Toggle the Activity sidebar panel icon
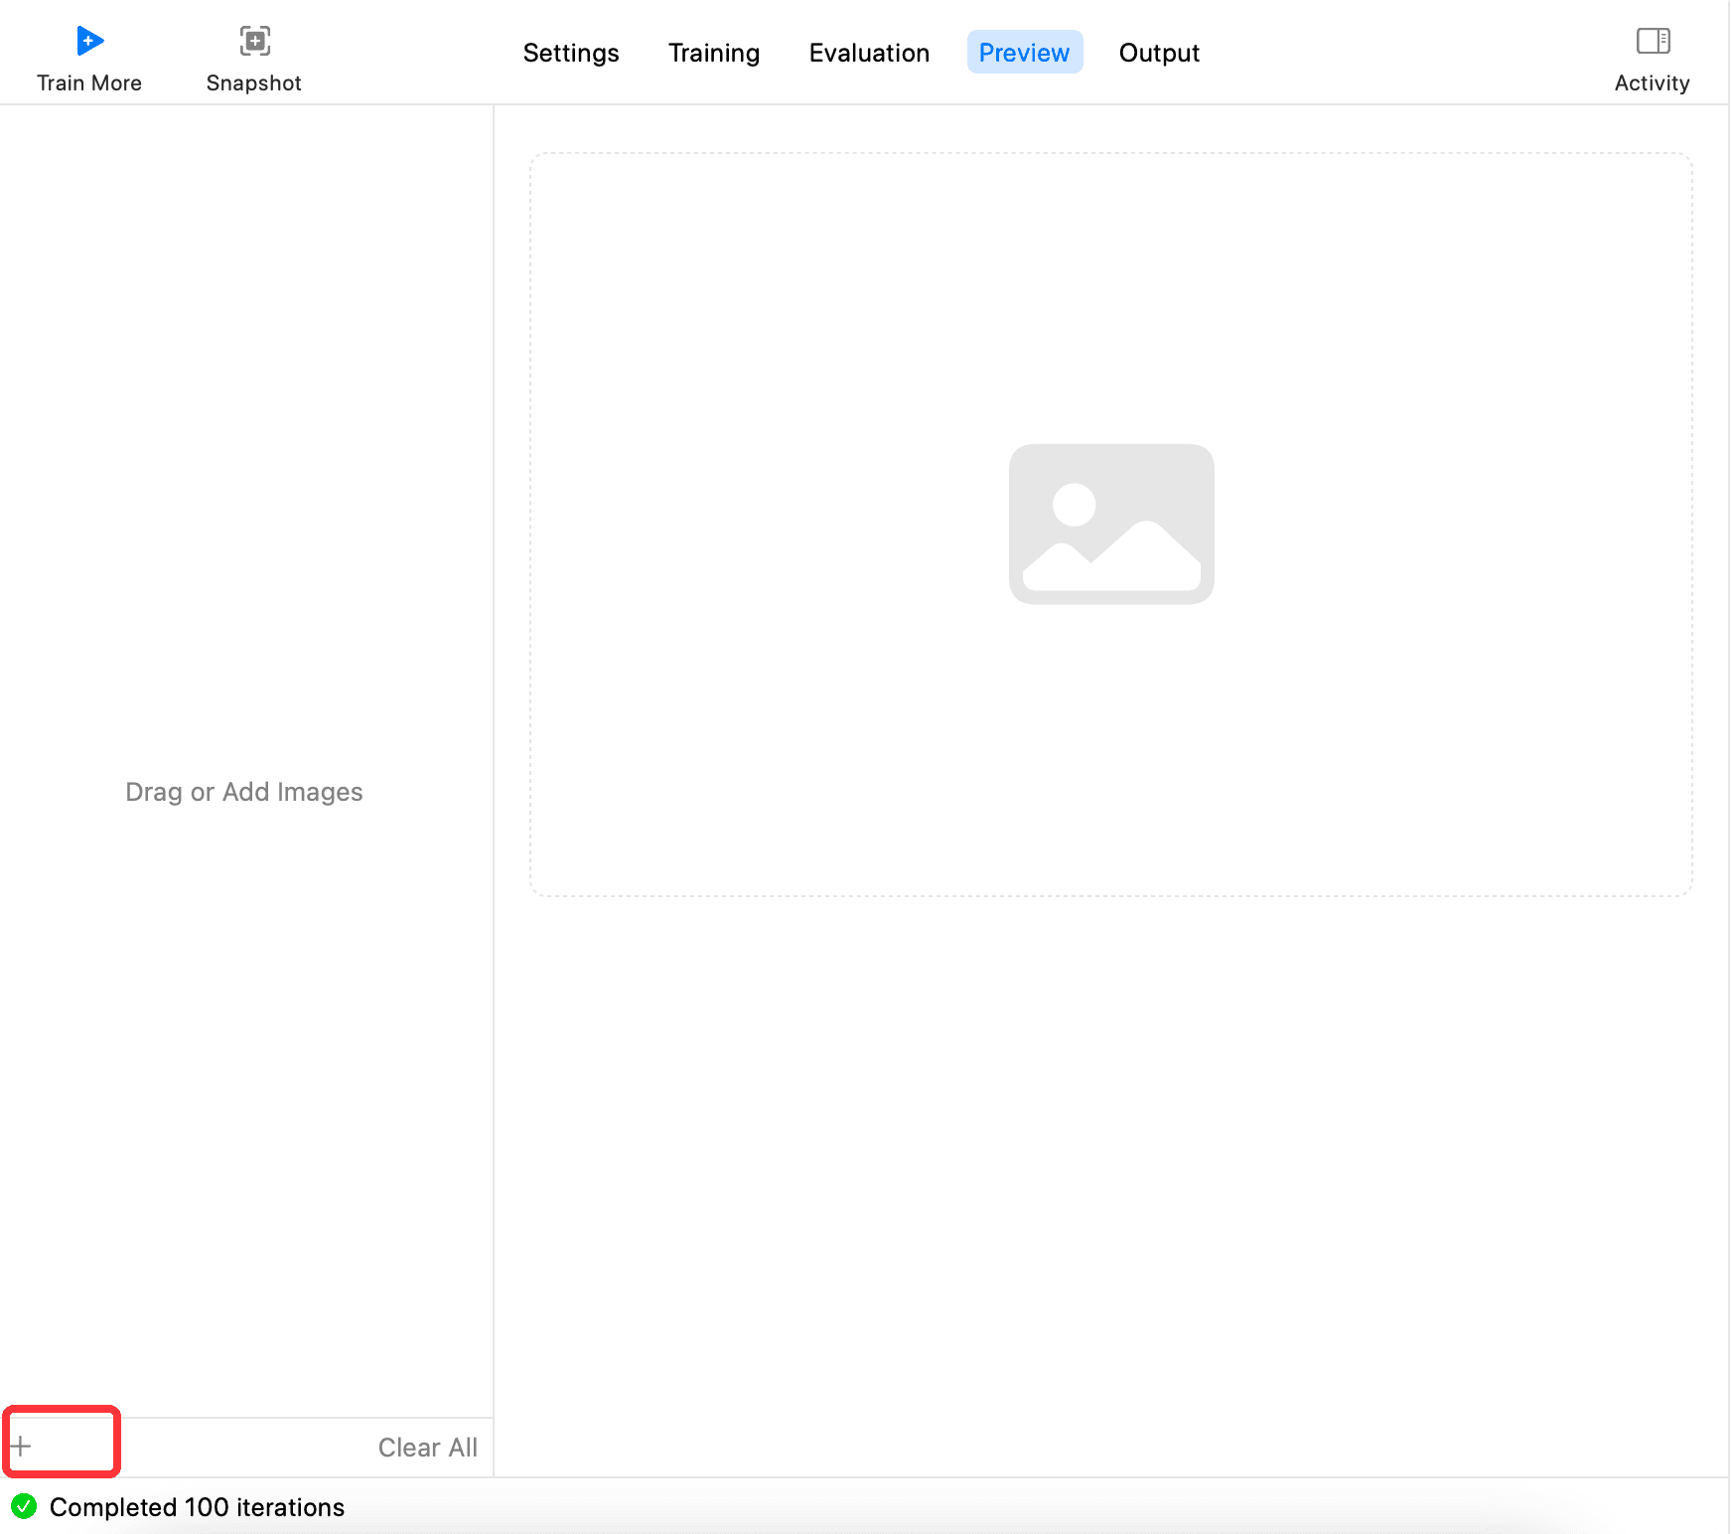Image resolution: width=1732 pixels, height=1534 pixels. pyautogui.click(x=1653, y=41)
